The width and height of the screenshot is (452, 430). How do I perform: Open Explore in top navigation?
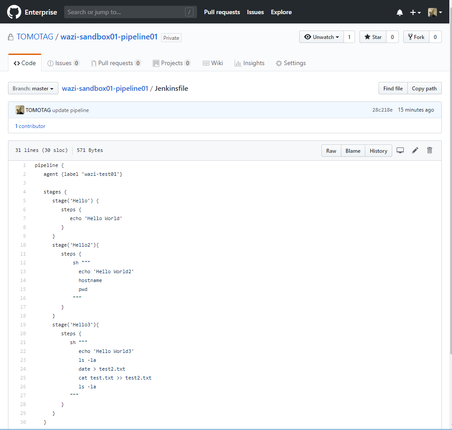[281, 12]
